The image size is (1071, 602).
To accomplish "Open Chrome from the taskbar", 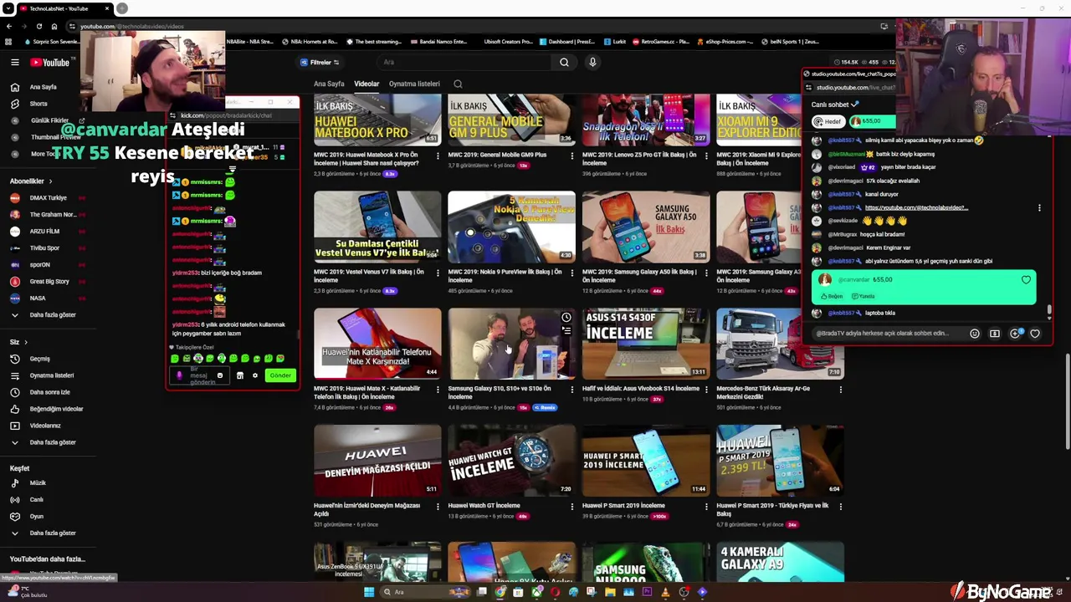I will [x=500, y=592].
